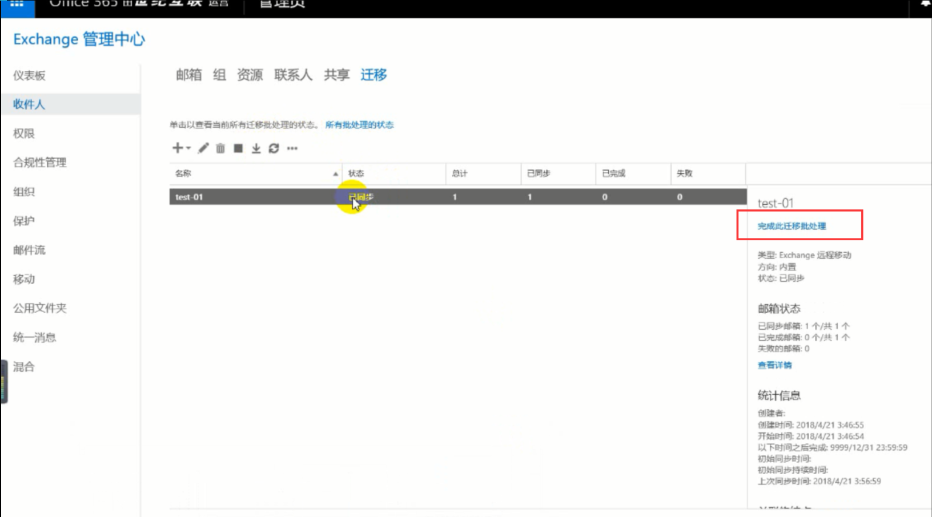This screenshot has width=932, height=517.
Task: Open 统一消息 in the left navigation
Action: point(34,337)
